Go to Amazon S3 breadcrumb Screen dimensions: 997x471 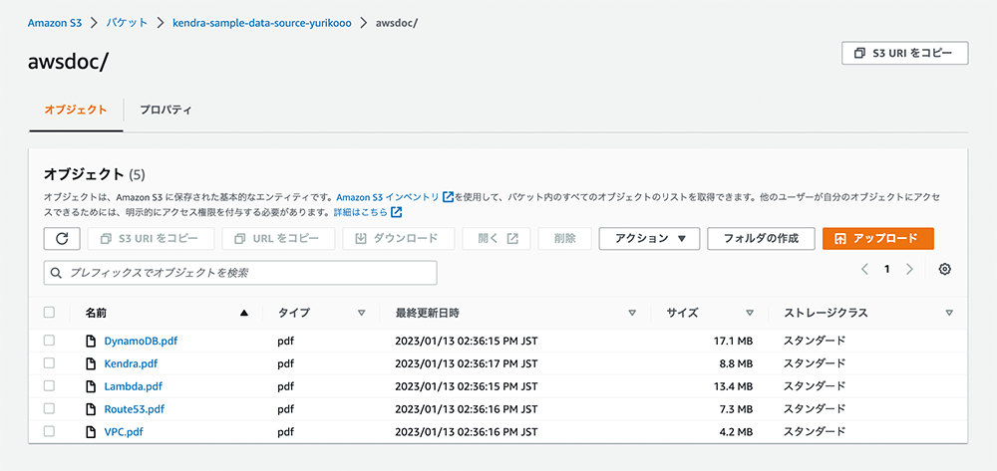[55, 23]
